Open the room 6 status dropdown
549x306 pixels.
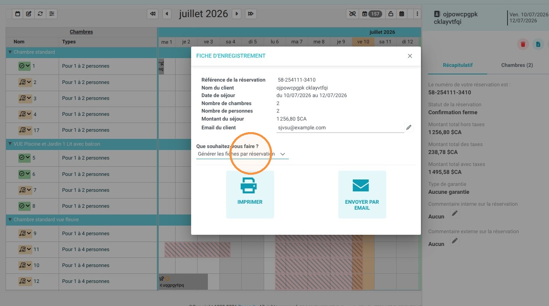[x=25, y=174]
